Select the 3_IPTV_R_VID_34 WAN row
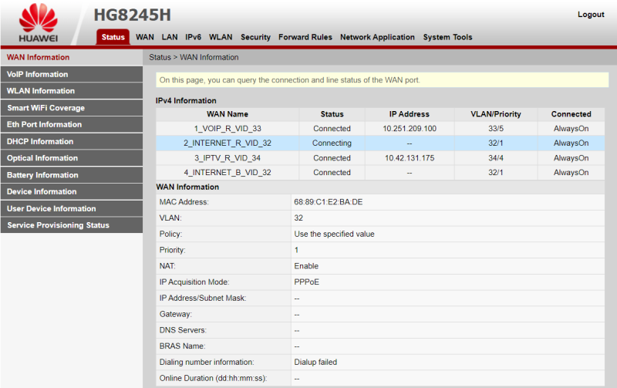617x388 pixels. click(380, 158)
